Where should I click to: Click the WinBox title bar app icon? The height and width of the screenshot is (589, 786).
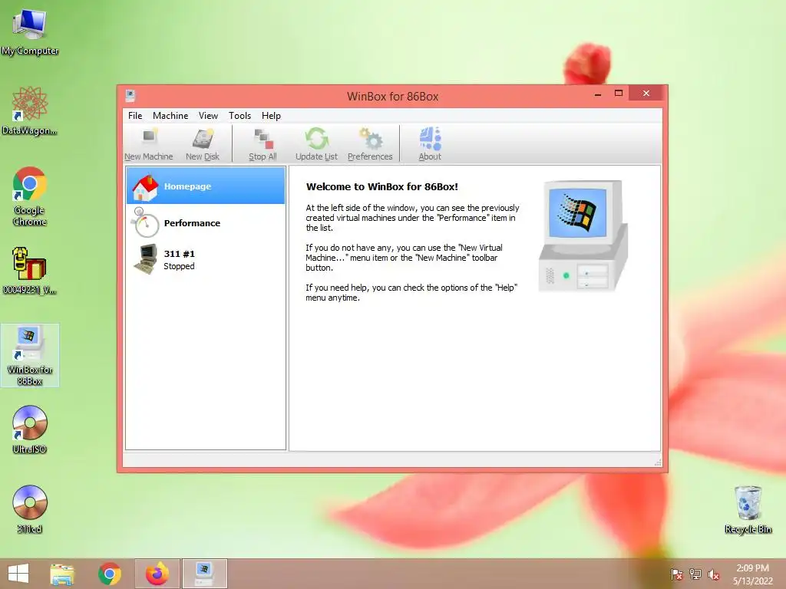(130, 96)
